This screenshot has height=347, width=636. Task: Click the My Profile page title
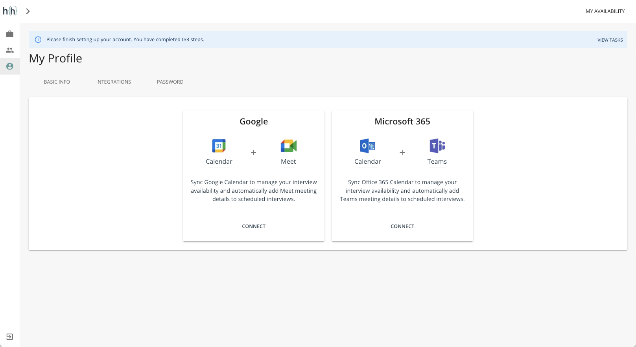tap(55, 58)
